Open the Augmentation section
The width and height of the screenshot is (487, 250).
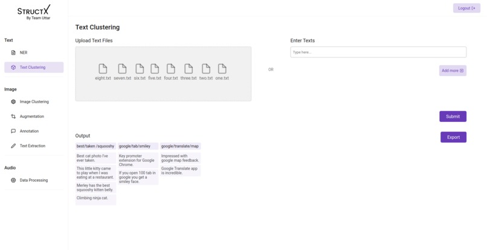(34, 116)
